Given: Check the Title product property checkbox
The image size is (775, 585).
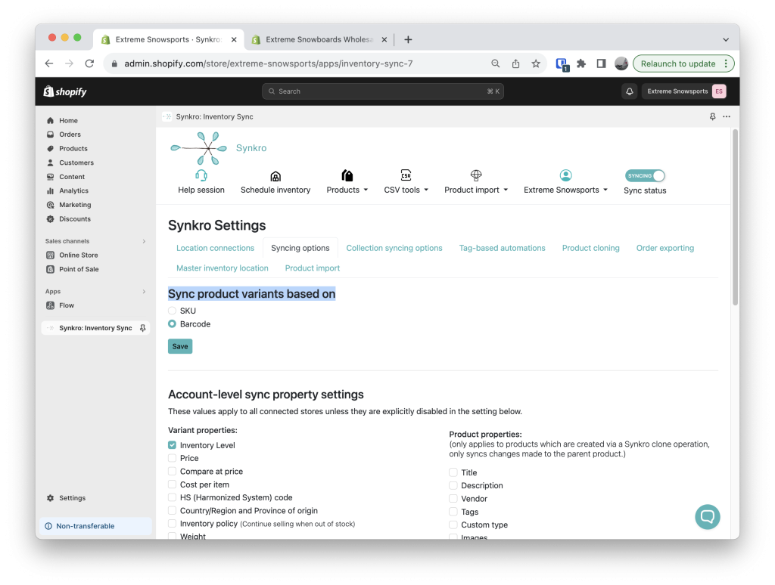Looking at the screenshot, I should [453, 472].
